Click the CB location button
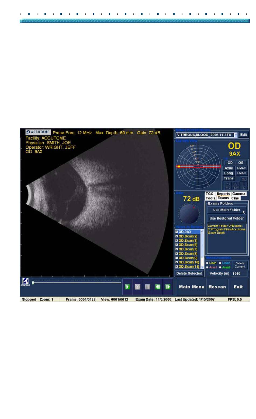Image resolution: width=256 pixels, height=419 pixels. pyautogui.click(x=244, y=179)
